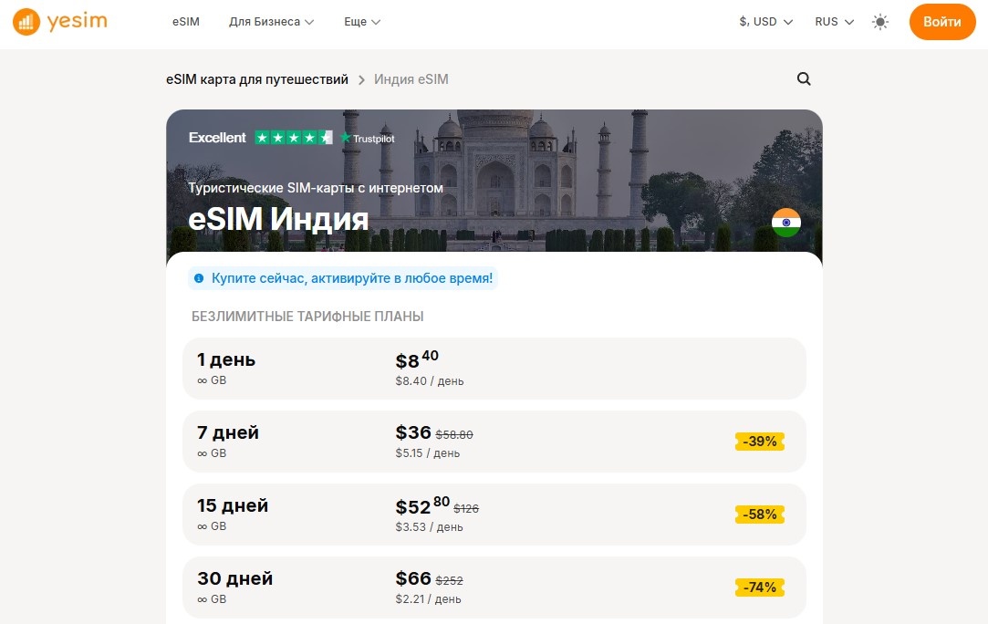The image size is (988, 624).
Task: Open the eSIM карта для путешествий breadcrumb link
Action: tap(257, 79)
